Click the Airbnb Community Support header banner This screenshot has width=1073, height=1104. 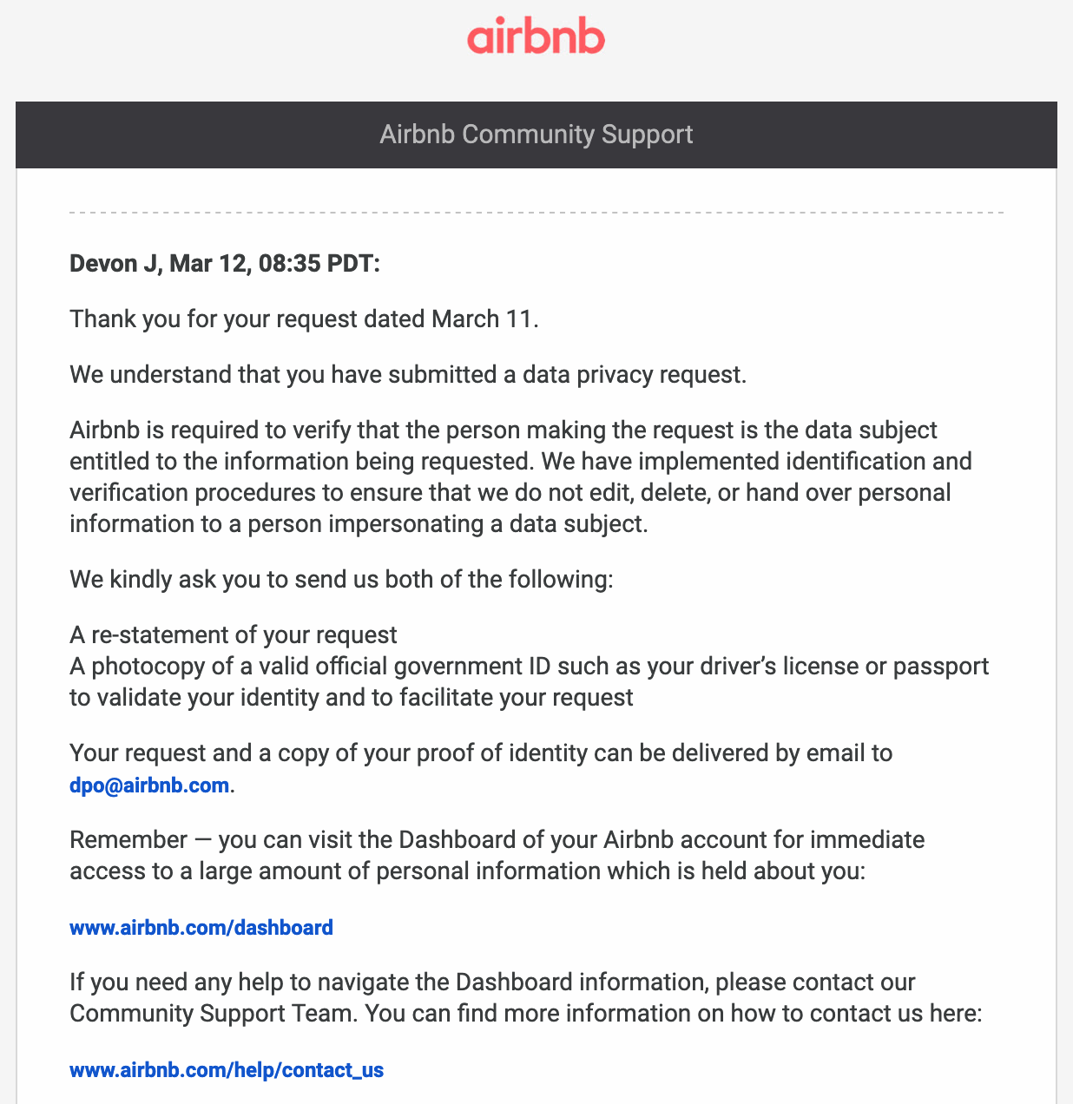pos(536,135)
